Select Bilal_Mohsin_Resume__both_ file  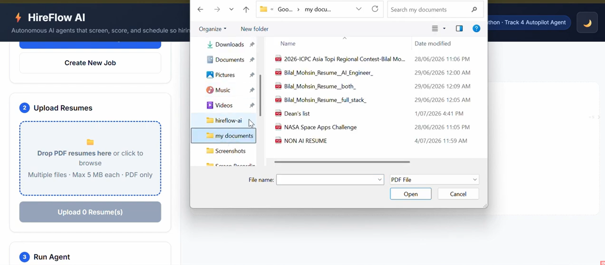[x=320, y=86]
